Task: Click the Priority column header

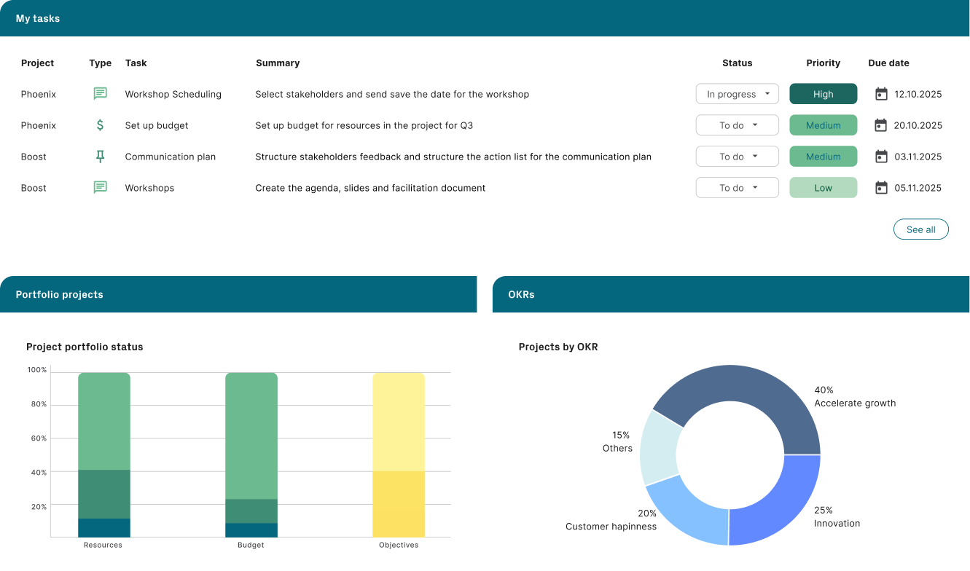Action: 823,63
